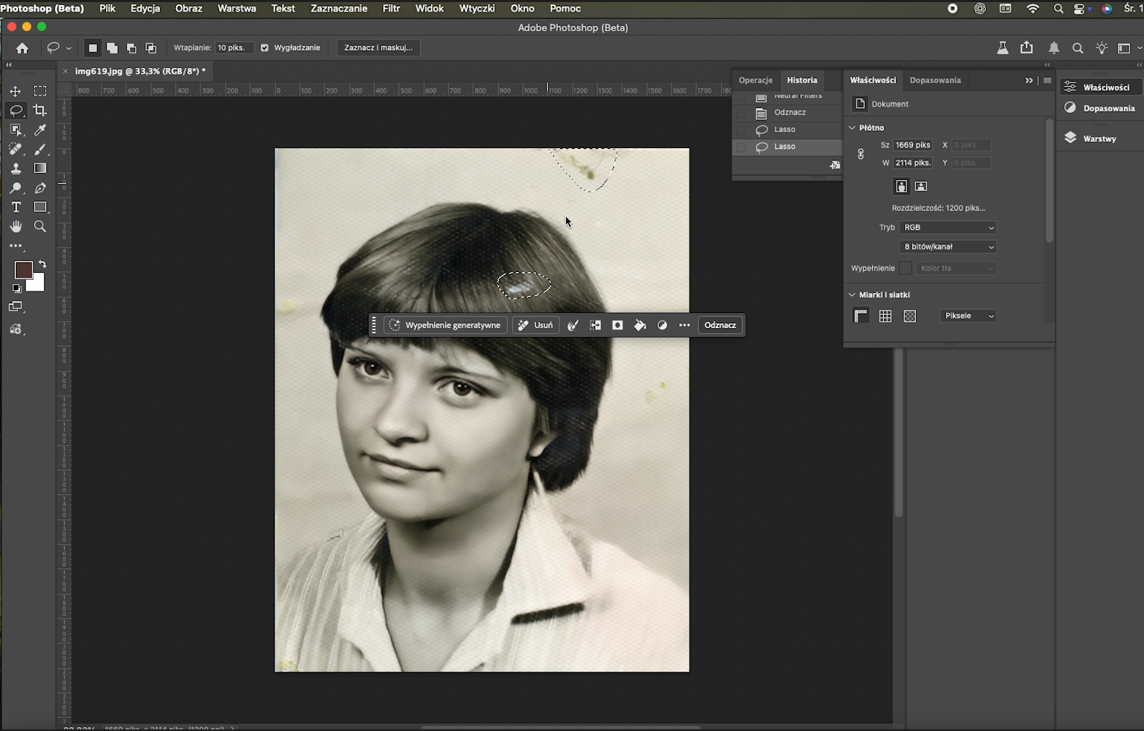Click the Home icon in options bar
Viewport: 1144px width, 731px height.
(22, 48)
